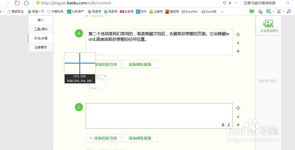Click the forward navigation arrow
The width and height of the screenshot is (295, 150).
pyautogui.click(x=8, y=3)
